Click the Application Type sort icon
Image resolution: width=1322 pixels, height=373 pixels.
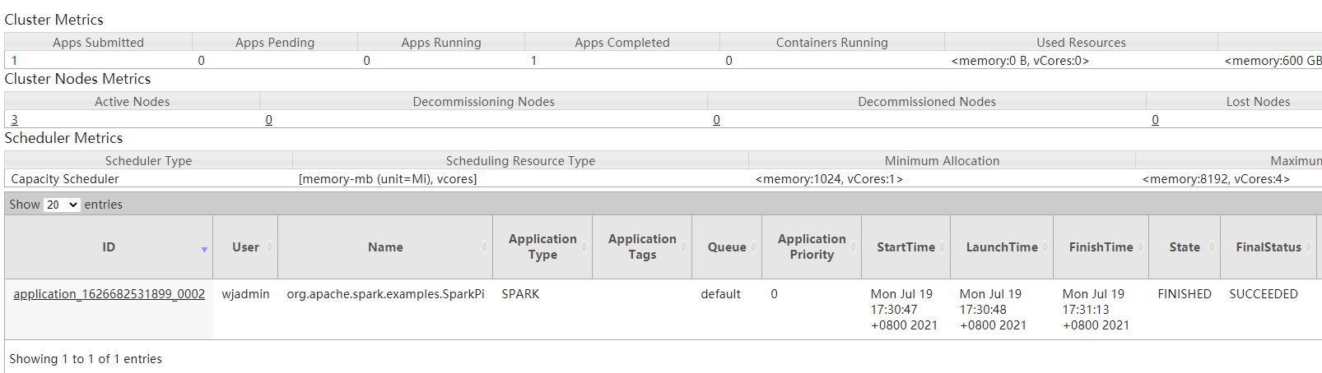tap(584, 247)
